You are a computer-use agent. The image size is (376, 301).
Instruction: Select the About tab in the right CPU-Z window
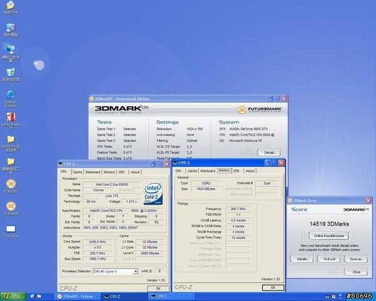click(250, 171)
